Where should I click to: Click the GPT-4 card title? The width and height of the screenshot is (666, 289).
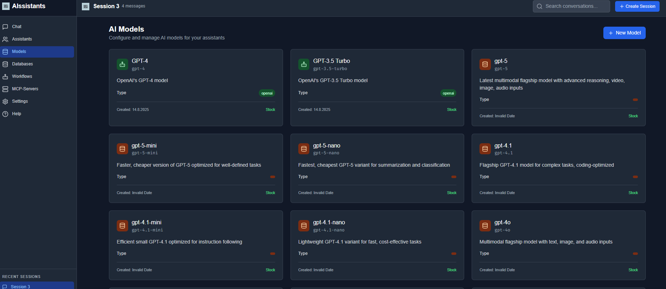pos(140,61)
